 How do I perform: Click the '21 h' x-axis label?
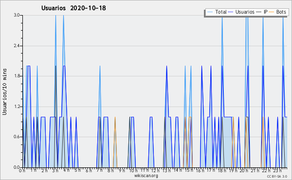255,170
